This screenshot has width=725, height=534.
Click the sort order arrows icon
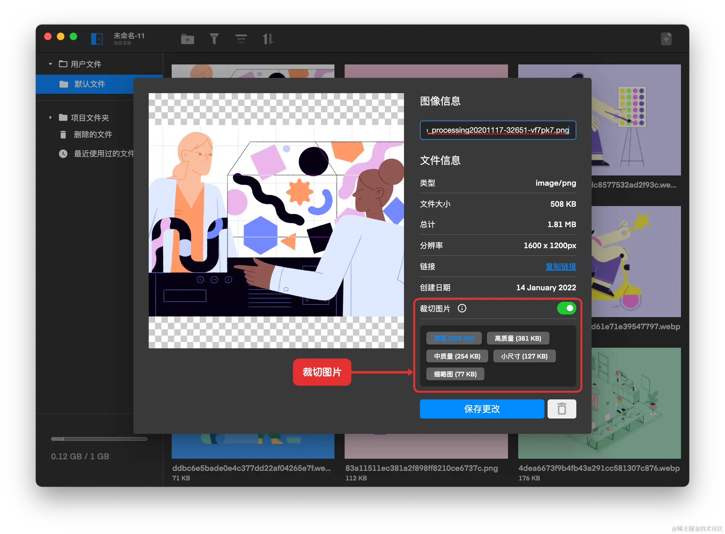click(267, 39)
